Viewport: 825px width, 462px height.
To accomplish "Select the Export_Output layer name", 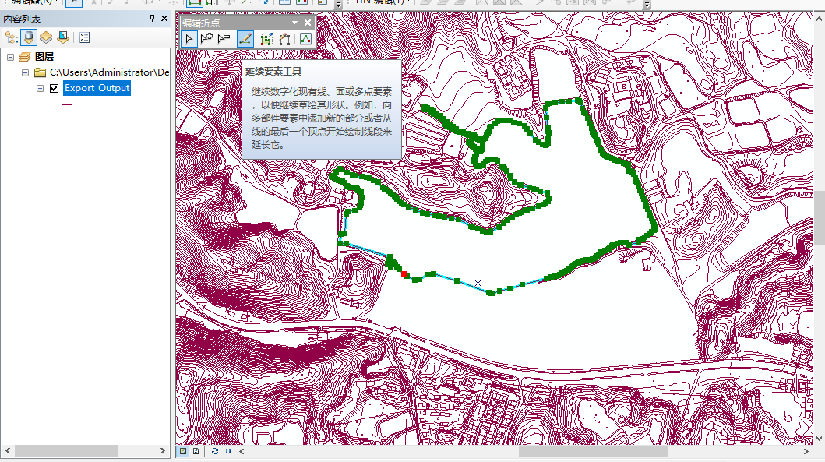I will point(97,88).
